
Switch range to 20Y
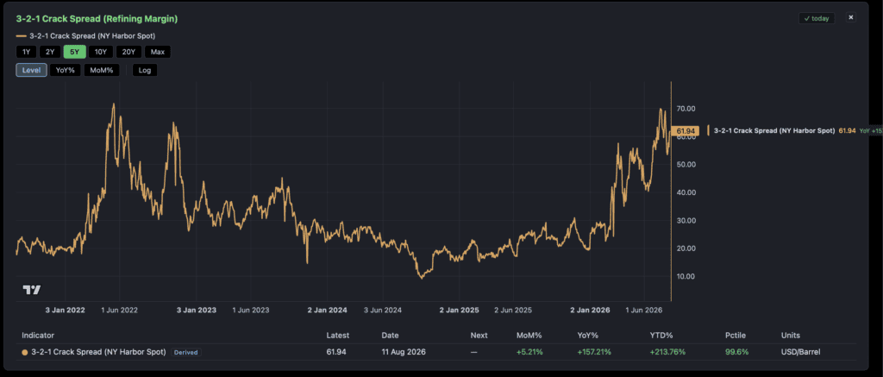tap(128, 53)
